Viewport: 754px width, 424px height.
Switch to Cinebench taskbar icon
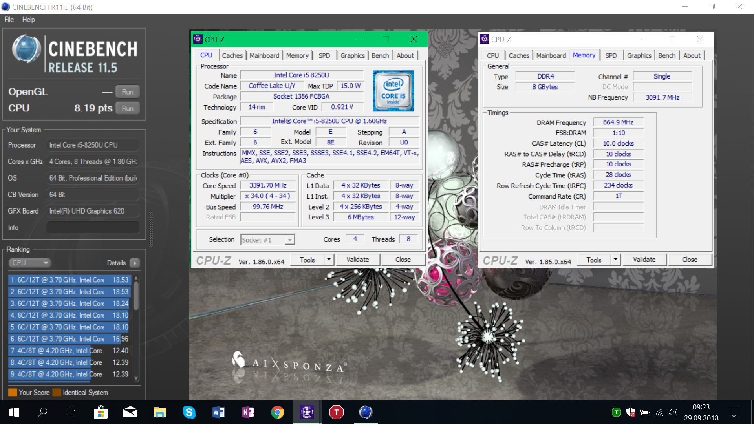coord(366,412)
